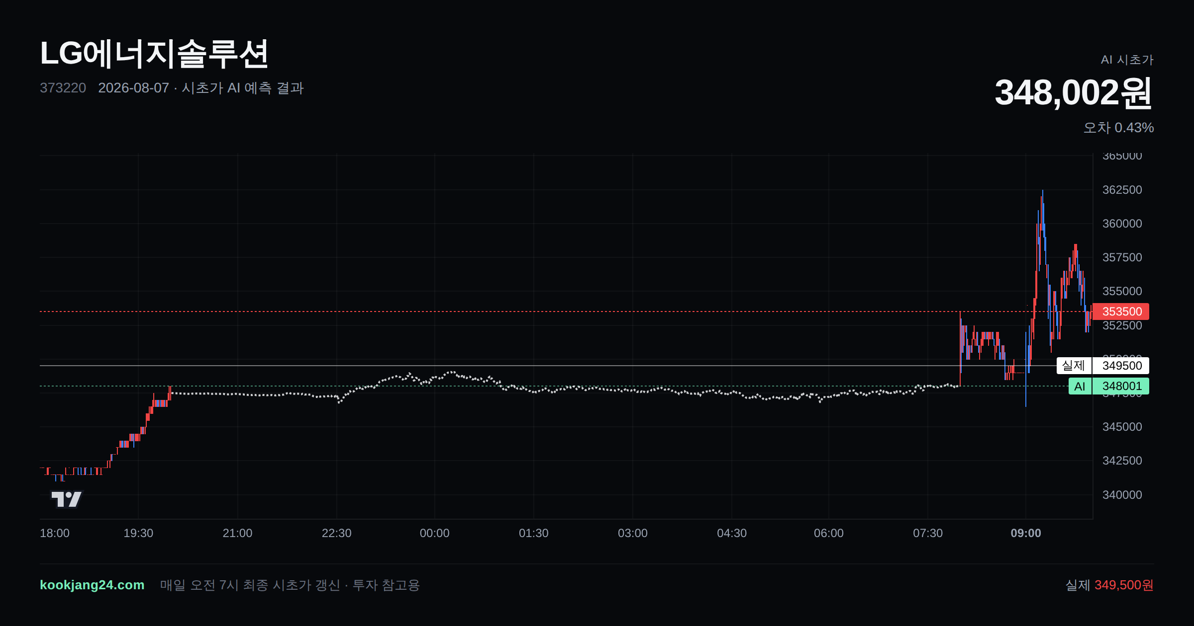Click the 352500 price axis label
This screenshot has width=1194, height=626.
click(x=1122, y=326)
